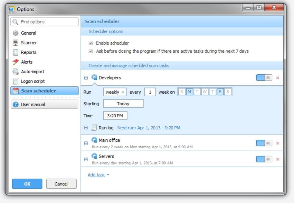Image resolution: width=294 pixels, height=203 pixels.
Task: Click the Add task link
Action: pos(96,175)
